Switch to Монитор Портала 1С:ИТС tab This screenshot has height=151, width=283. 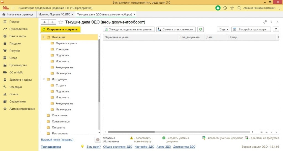point(54,14)
